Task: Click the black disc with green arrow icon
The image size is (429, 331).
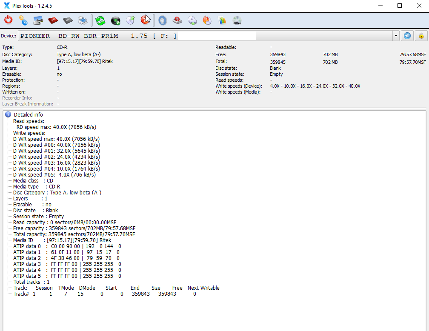Action: tap(115, 21)
